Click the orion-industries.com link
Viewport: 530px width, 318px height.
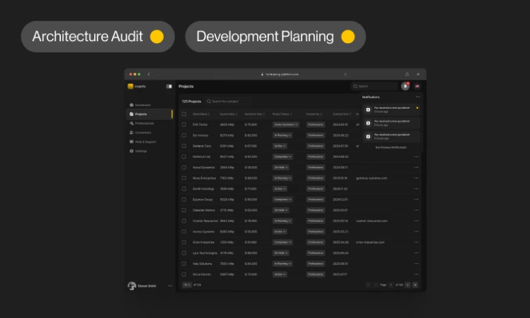(x=370, y=242)
